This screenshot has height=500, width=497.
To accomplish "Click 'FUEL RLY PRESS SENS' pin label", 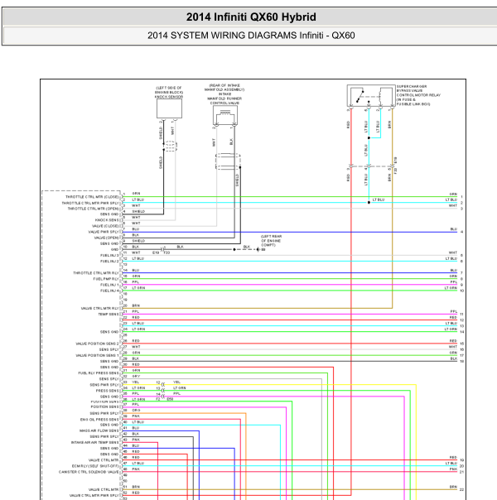I will pos(99,373).
